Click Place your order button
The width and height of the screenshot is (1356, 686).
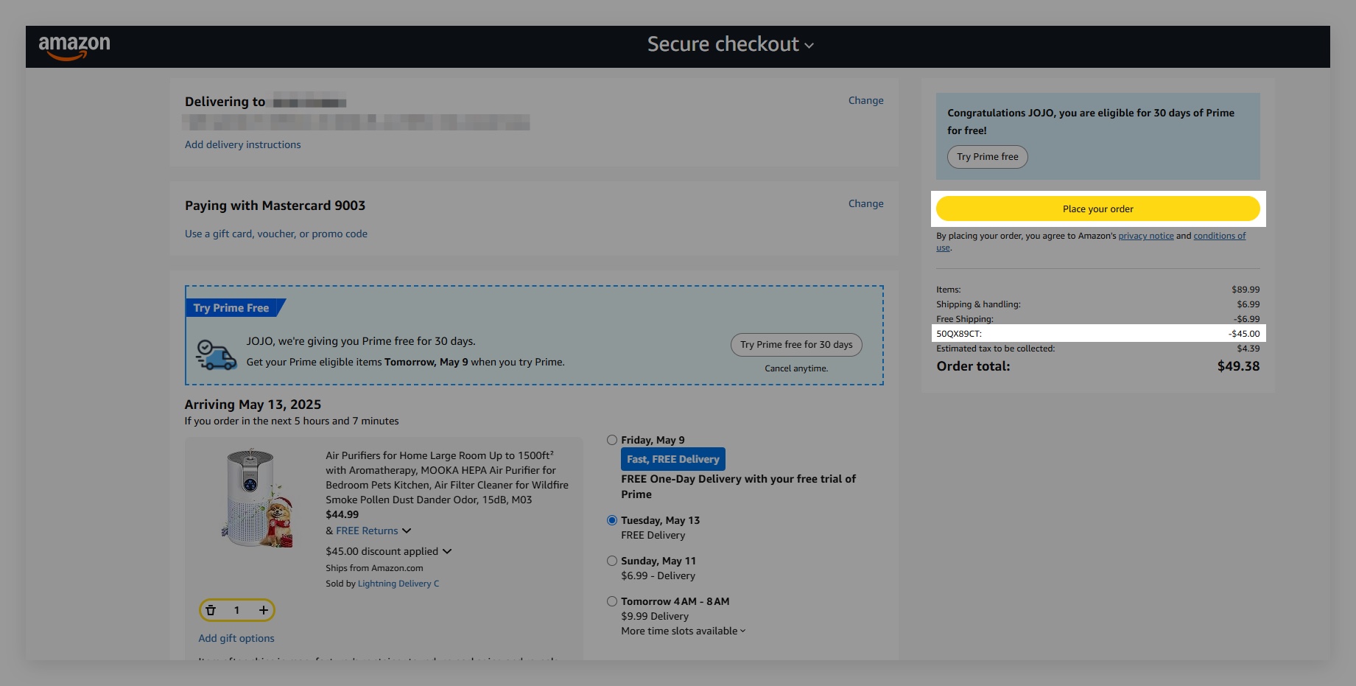[x=1097, y=209]
